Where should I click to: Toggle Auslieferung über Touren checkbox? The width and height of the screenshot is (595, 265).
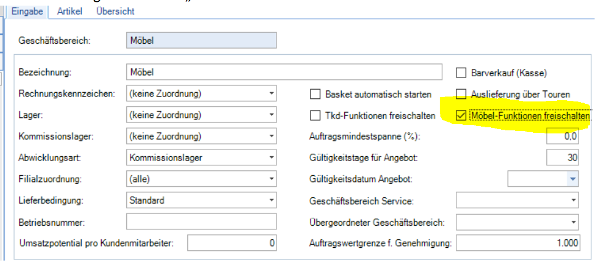pos(461,95)
